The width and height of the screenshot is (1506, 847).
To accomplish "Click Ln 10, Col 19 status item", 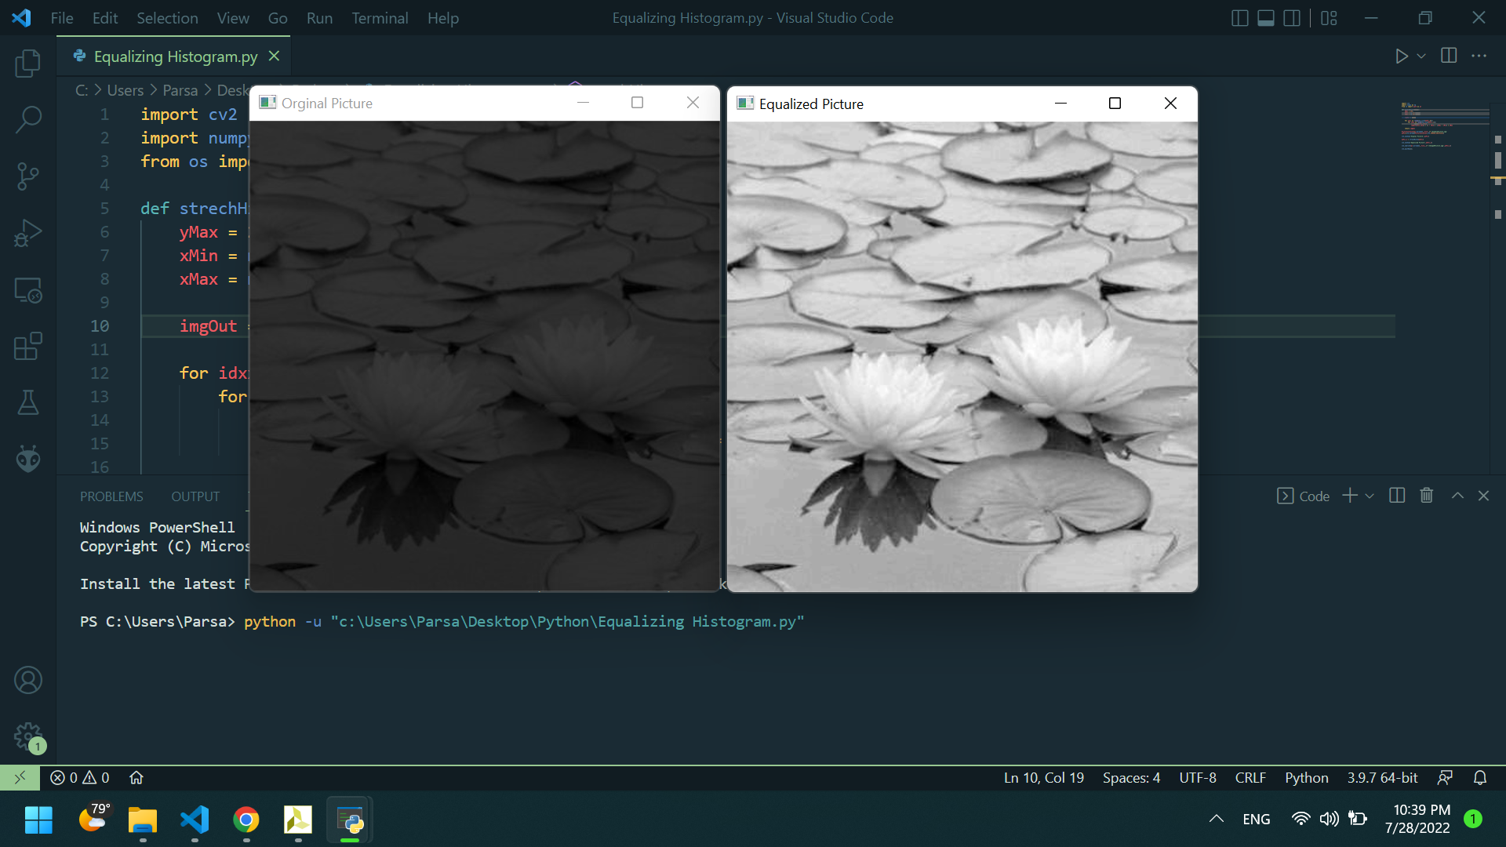I will pos(1043,777).
